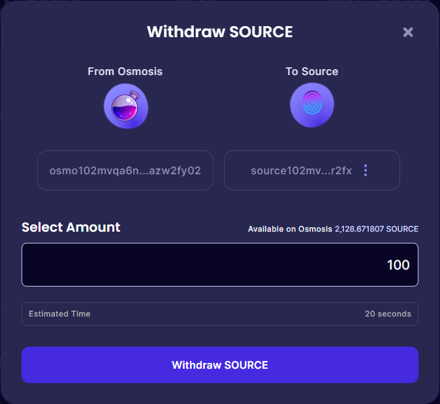Close the Withdraw SOURCE dialog
The image size is (440, 404).
[408, 32]
